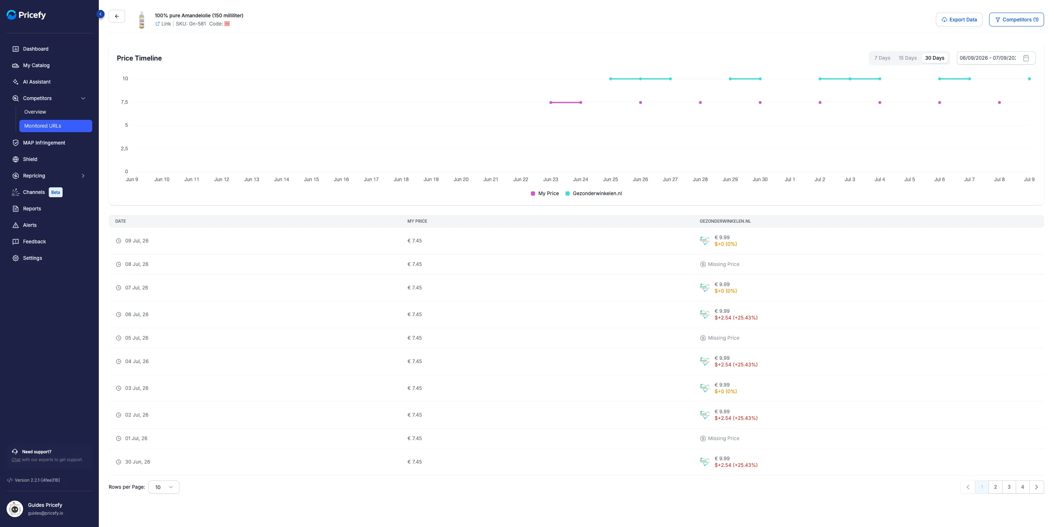Click the previous page arrow

click(968, 487)
